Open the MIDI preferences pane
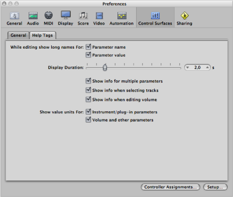The width and height of the screenshot is (233, 197). [x=49, y=19]
